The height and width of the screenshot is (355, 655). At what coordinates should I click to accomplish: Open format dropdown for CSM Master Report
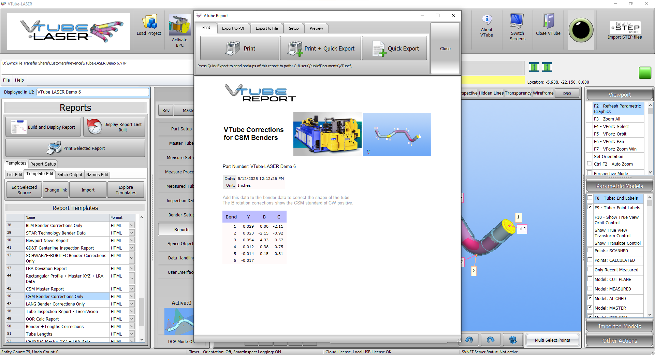point(132,289)
